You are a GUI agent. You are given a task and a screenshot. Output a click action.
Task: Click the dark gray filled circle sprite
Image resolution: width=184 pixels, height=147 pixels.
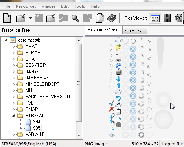[118, 125]
